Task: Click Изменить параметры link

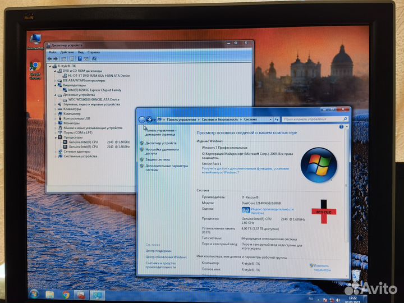Action: [x=322, y=268]
